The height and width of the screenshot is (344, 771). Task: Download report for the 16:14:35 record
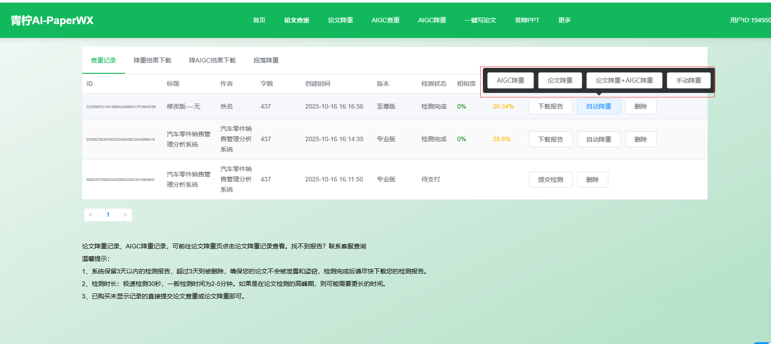551,139
